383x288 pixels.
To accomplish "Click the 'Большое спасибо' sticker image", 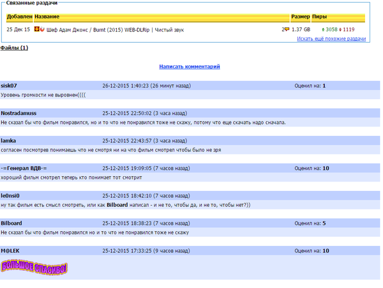I will point(34,266).
